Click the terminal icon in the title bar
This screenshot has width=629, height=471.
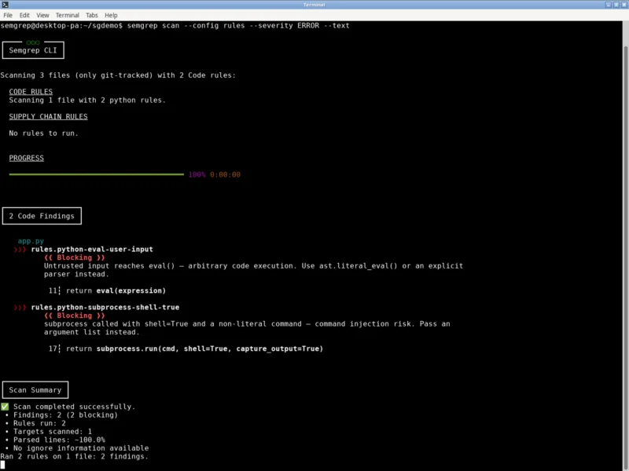5,5
